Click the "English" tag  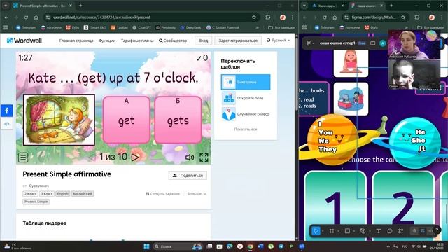(x=62, y=193)
